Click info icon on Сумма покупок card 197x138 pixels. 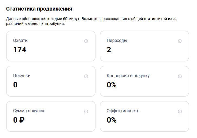(x=86, y=111)
